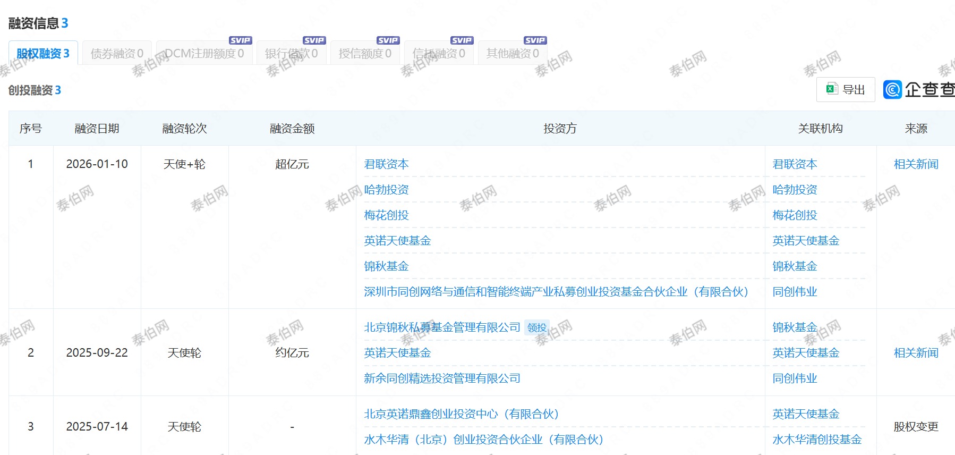This screenshot has height=455, width=955.
Task: Click the 企查查 logo icon
Action: pyautogui.click(x=893, y=89)
